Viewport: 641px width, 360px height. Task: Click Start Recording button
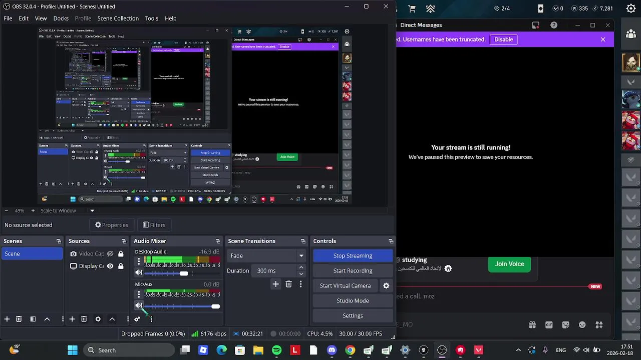353,270
